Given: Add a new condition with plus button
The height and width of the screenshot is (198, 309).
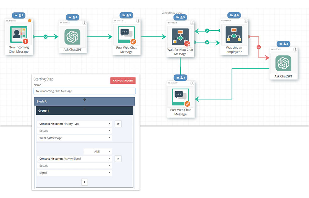Looking at the screenshot, I should (84, 182).
